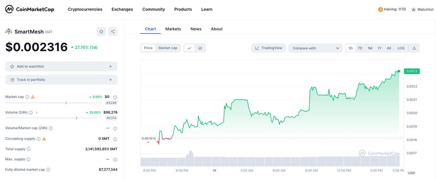
Task: Click Volume (24h) label info icon
Action: click(31, 113)
